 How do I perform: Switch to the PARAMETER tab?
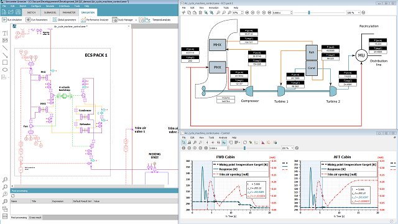pos(69,12)
